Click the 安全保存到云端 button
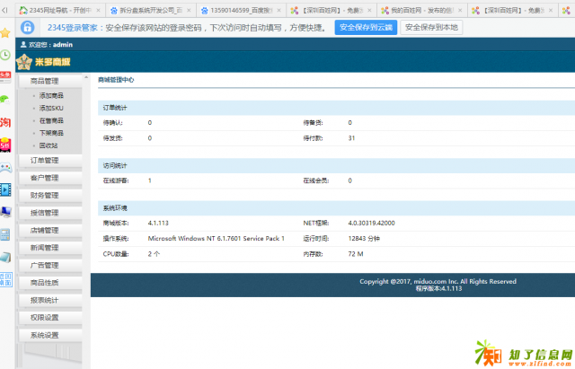This screenshot has width=575, height=369. [x=366, y=28]
